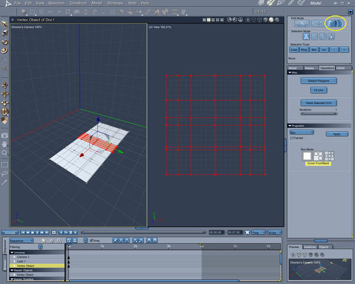
Task: Select the first Edit Mode icon
Action: click(302, 23)
